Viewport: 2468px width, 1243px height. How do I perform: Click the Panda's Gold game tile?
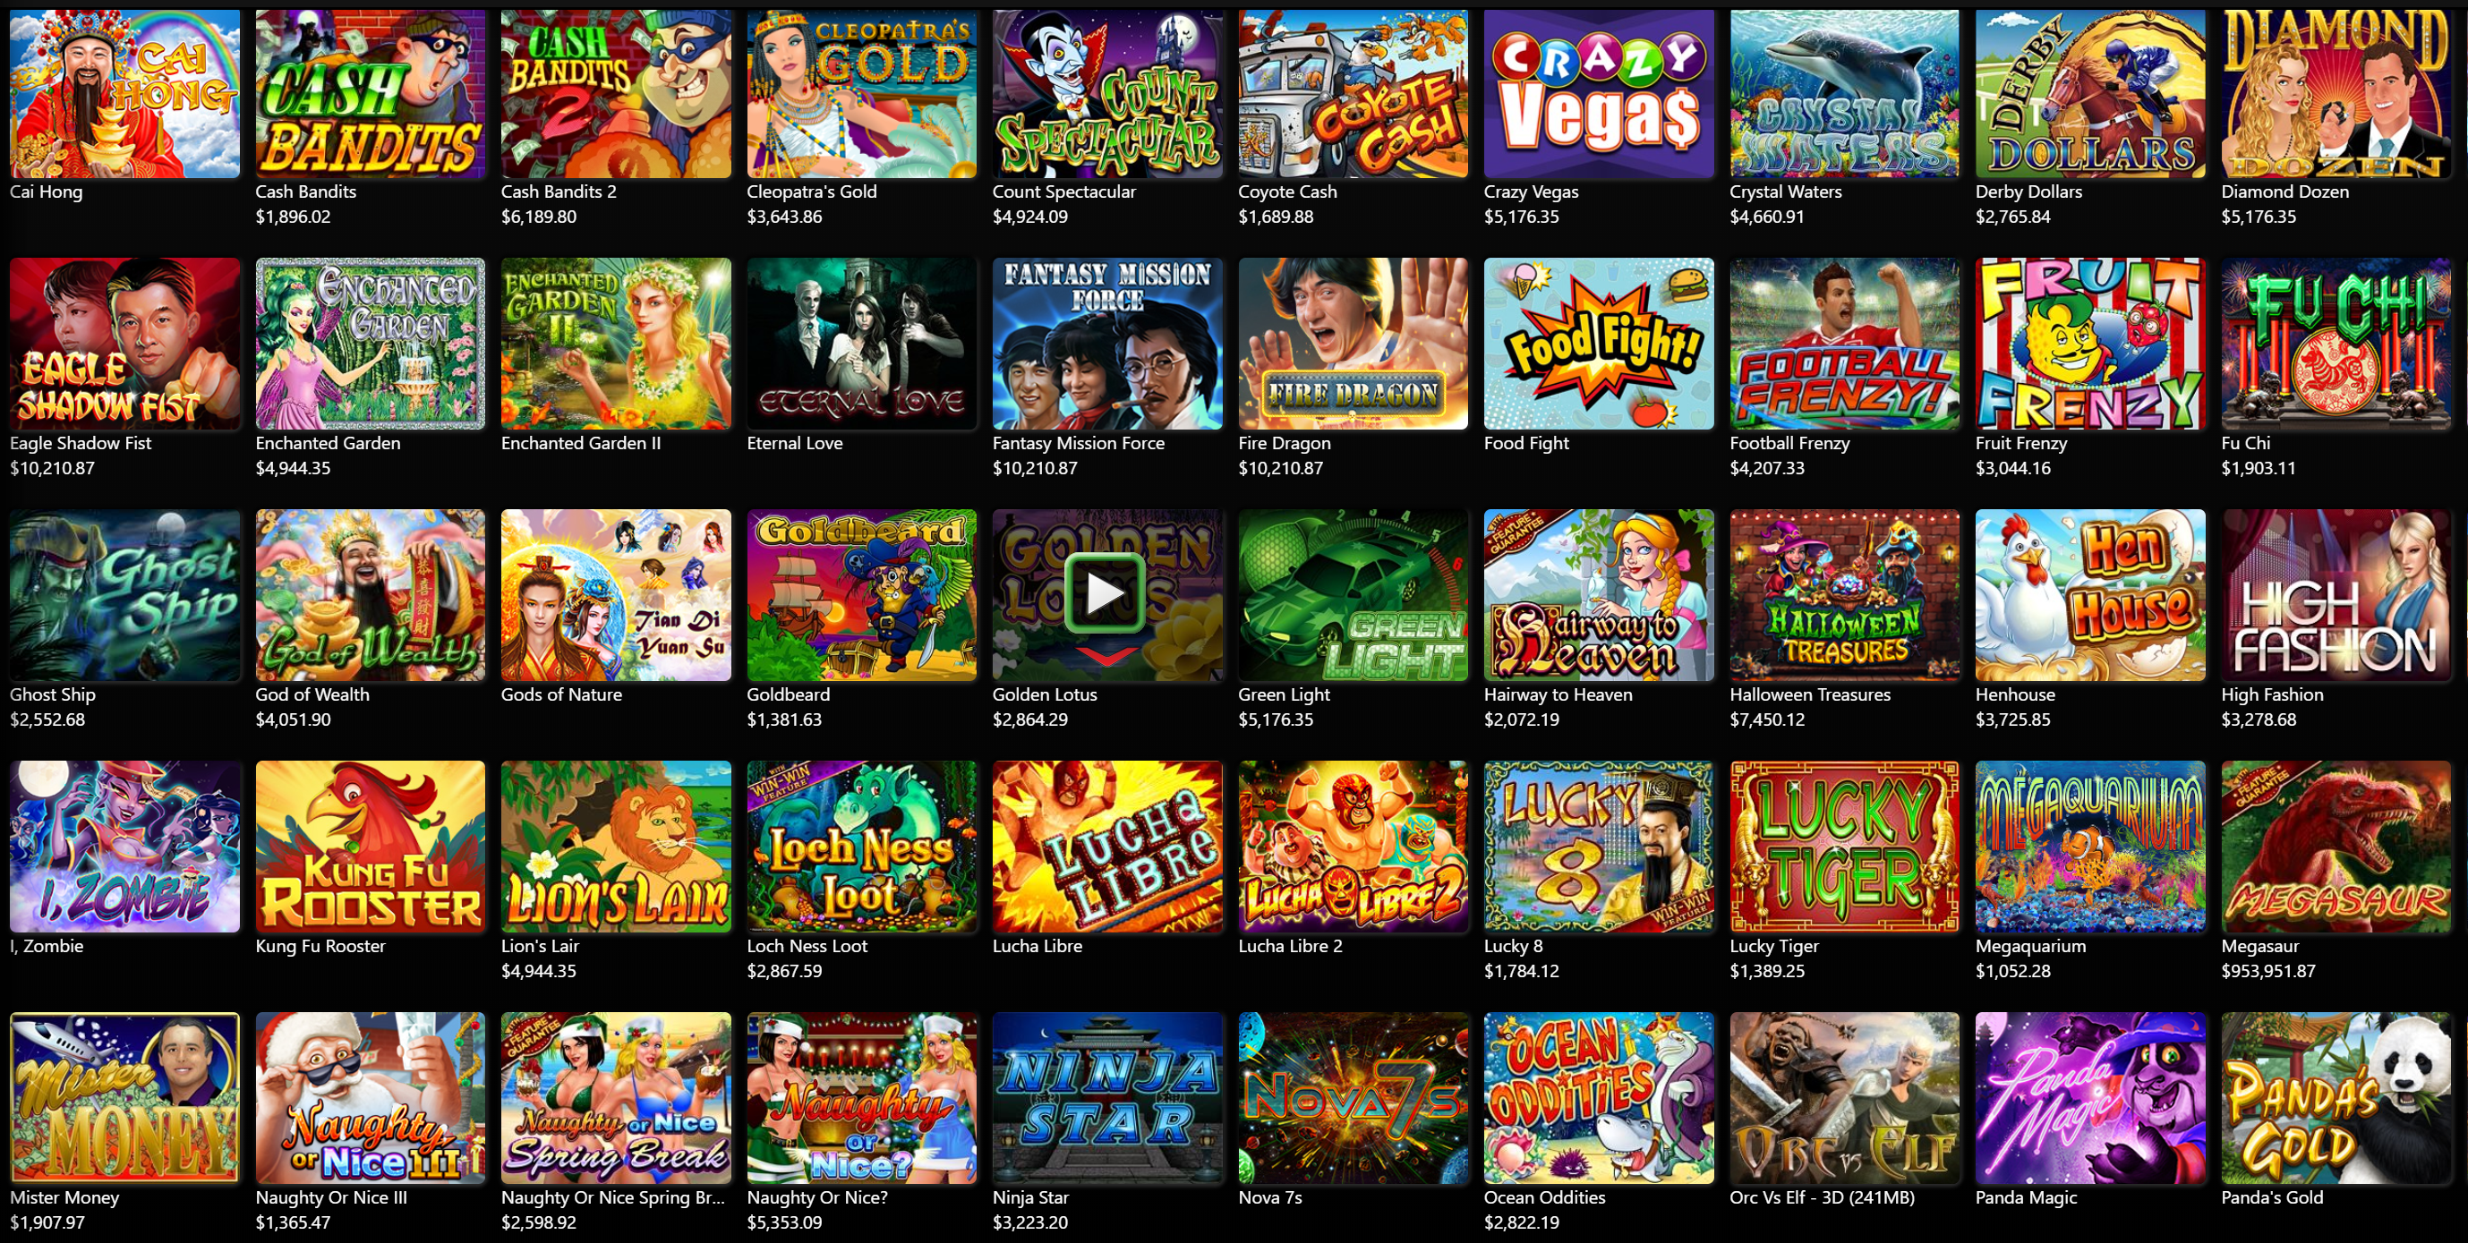point(2336,1097)
